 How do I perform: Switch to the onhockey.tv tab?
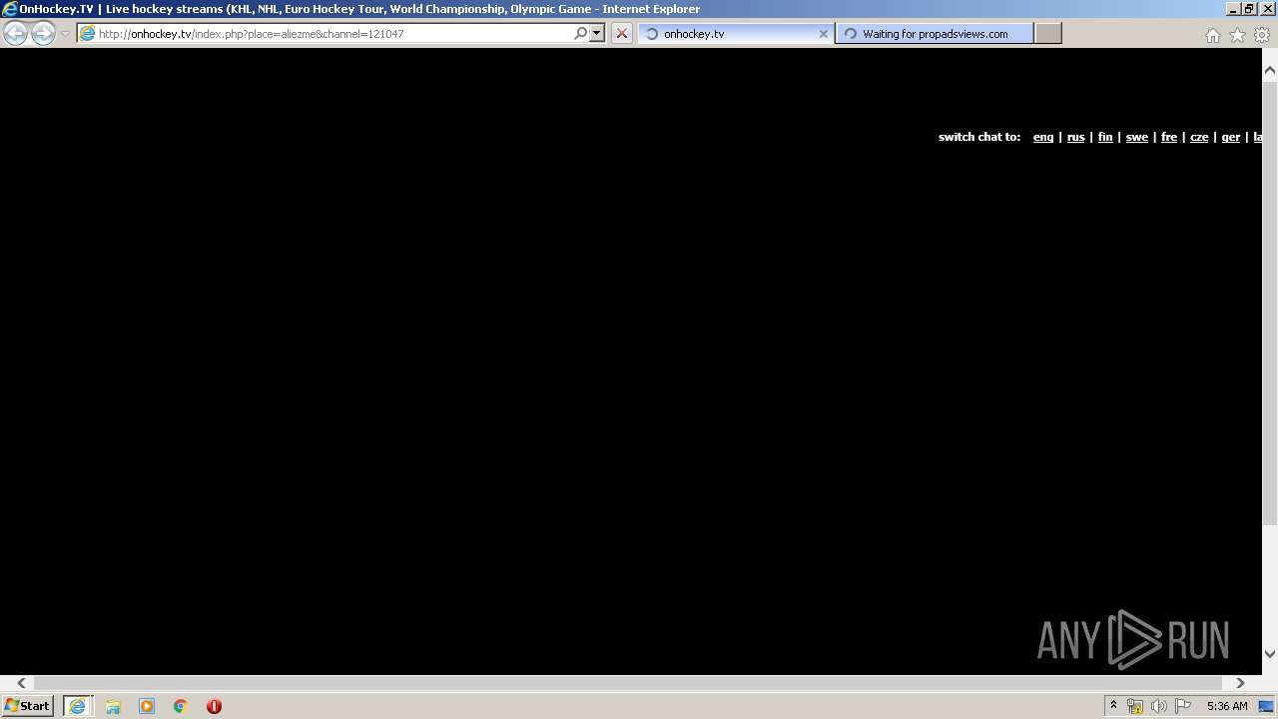click(x=736, y=33)
